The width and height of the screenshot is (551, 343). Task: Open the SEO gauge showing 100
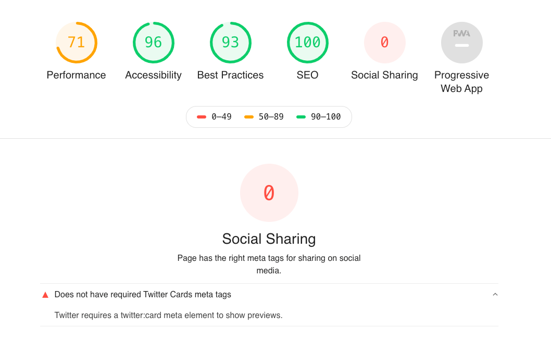(x=307, y=42)
